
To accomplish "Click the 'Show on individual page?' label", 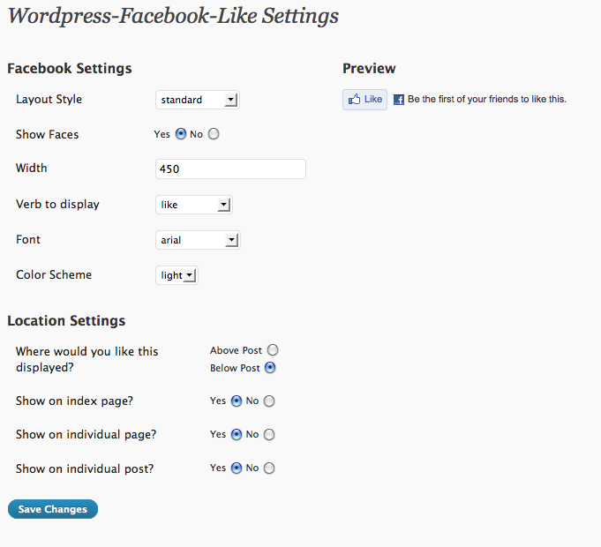I will [x=86, y=434].
